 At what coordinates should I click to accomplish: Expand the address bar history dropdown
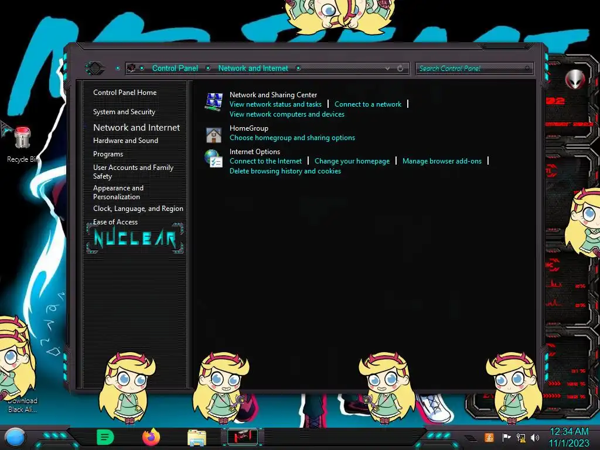[387, 69]
